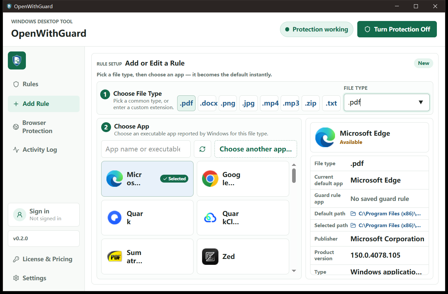
Task: Open the Selected path link
Action: 386,225
